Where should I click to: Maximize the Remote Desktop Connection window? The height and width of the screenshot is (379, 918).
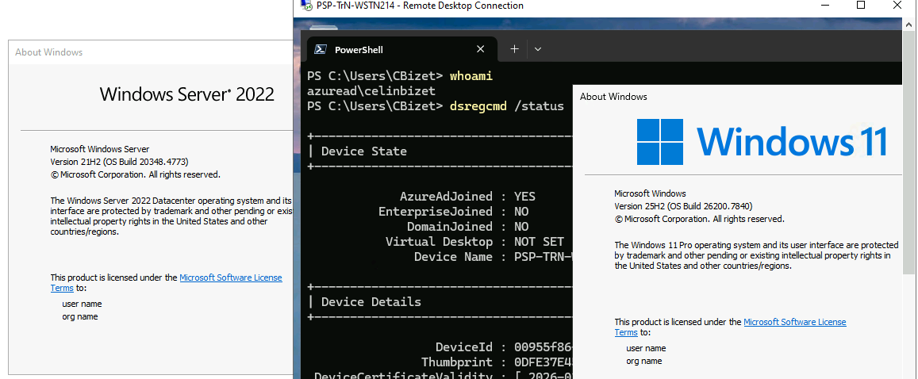(x=861, y=6)
